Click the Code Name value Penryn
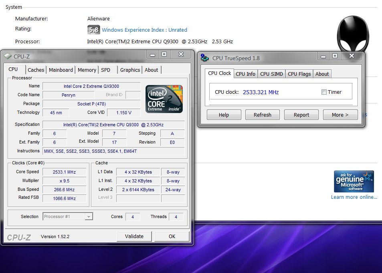The image size is (382, 273). point(69,95)
